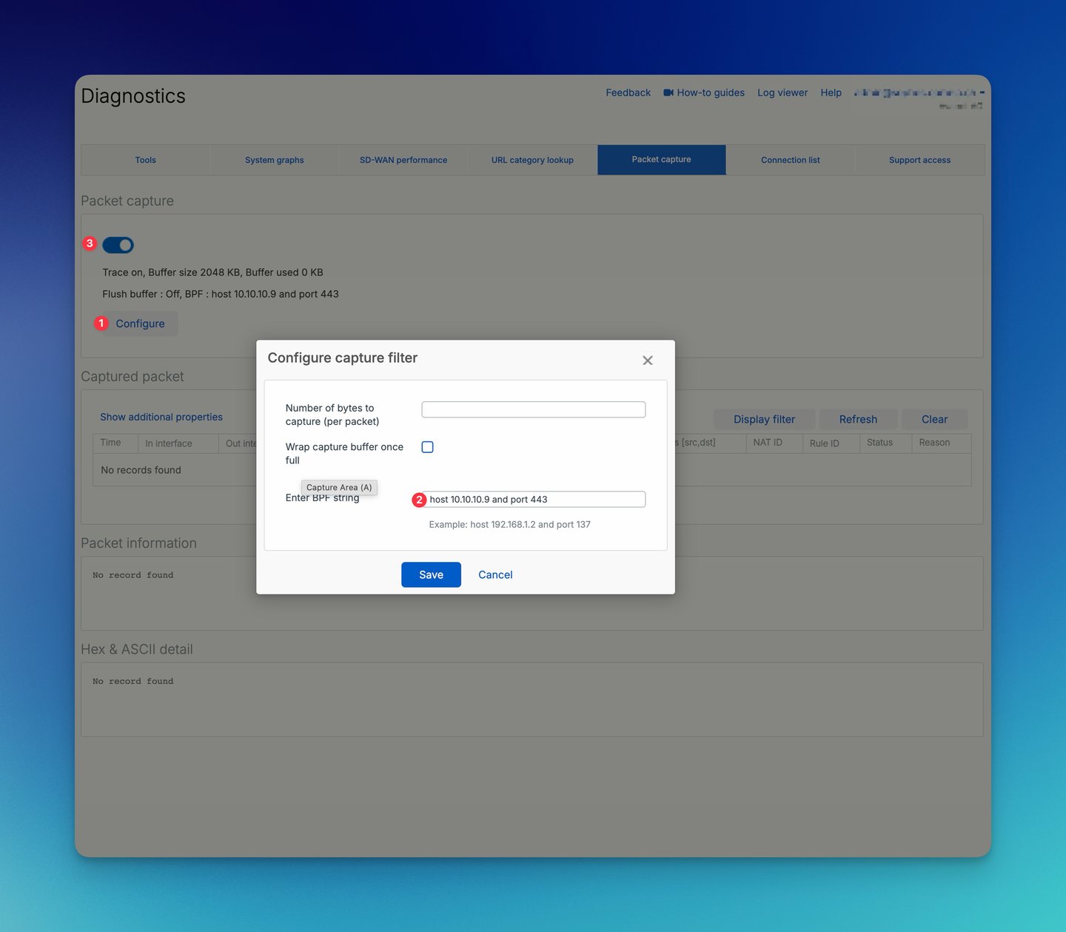This screenshot has width=1066, height=932.
Task: Click the Flush buffer BPF status text
Action: (221, 294)
